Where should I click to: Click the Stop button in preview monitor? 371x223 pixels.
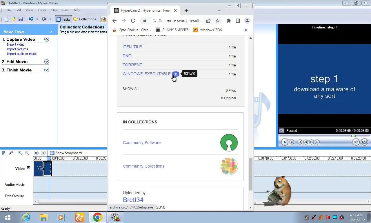292,142
